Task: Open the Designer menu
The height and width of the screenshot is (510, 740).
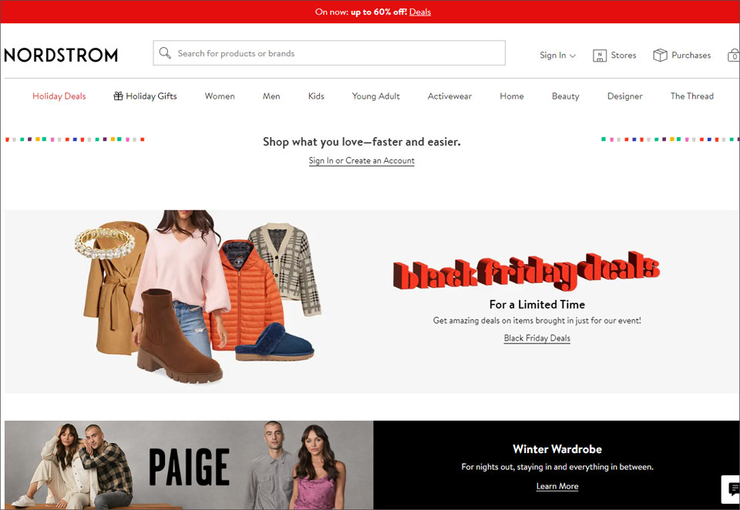Action: click(x=625, y=96)
